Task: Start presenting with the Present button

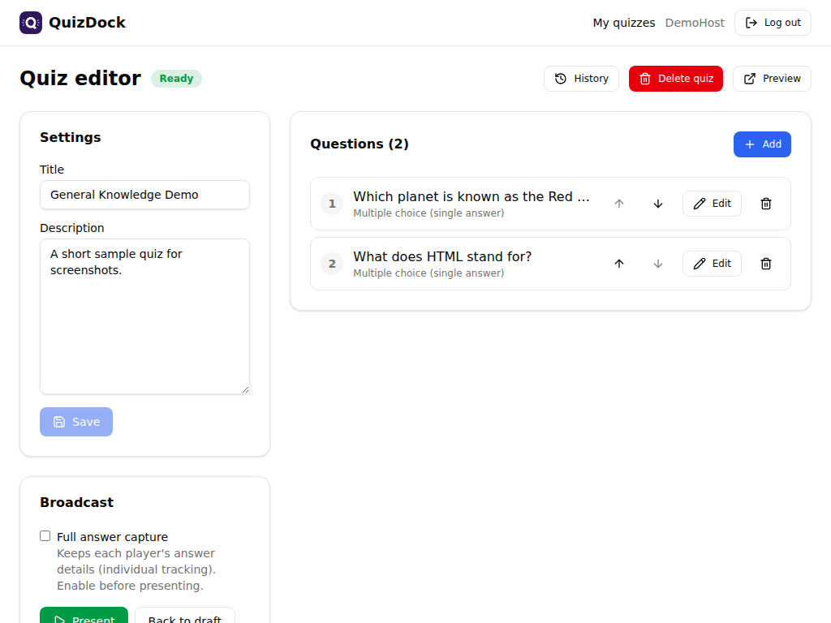Action: [84, 615]
